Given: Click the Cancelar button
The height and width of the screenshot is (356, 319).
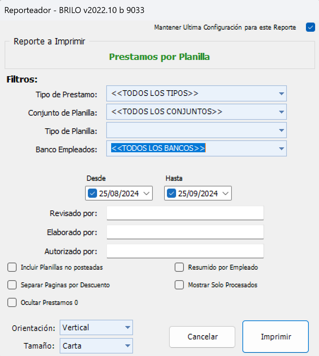Looking at the screenshot, I should [x=202, y=337].
